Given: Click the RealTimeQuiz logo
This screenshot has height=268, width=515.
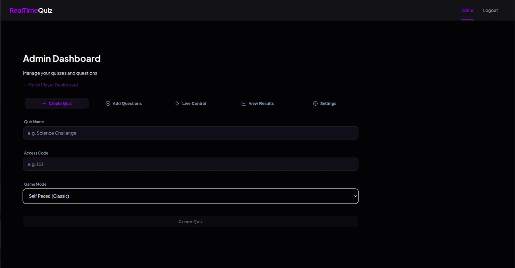Looking at the screenshot, I should (30, 10).
